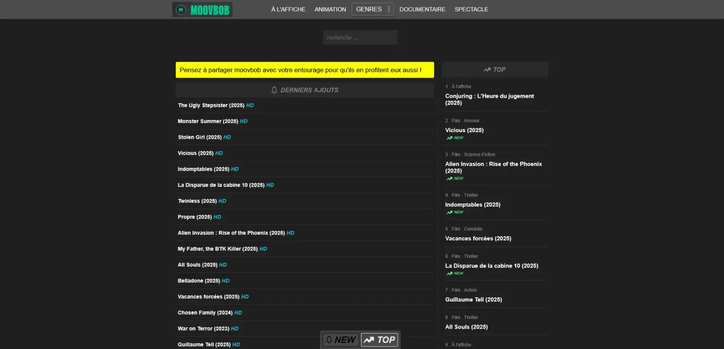Click the floating TOP trending button

coord(379,340)
